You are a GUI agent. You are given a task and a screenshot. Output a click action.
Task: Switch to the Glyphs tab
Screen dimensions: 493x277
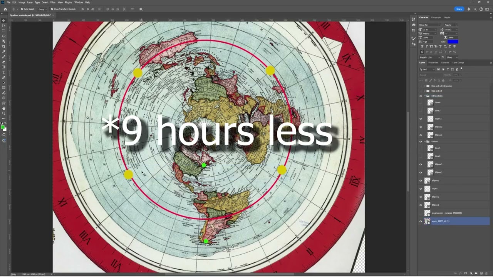point(447,17)
